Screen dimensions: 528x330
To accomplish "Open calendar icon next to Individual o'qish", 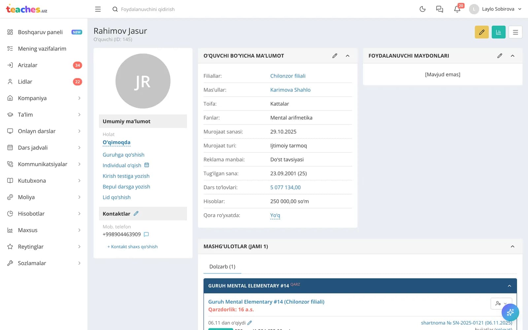I will tap(147, 165).
